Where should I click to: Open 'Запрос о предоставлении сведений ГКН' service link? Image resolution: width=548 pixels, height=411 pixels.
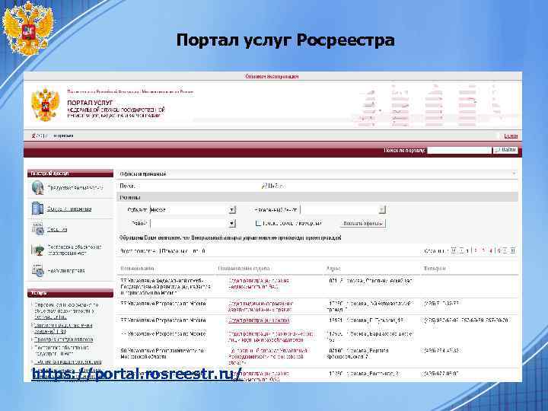coord(63,328)
